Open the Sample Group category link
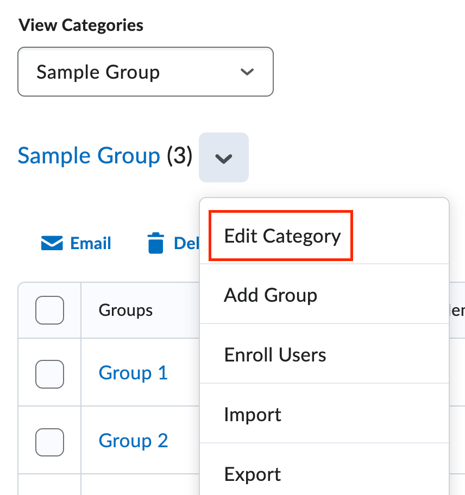Viewport: 465px width, 495px height. click(x=89, y=156)
